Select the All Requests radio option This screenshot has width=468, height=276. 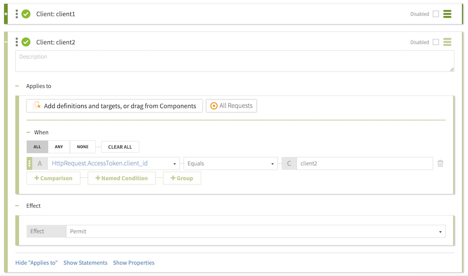pyautogui.click(x=231, y=106)
